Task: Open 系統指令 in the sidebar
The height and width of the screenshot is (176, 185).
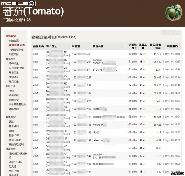Action: tap(14, 100)
